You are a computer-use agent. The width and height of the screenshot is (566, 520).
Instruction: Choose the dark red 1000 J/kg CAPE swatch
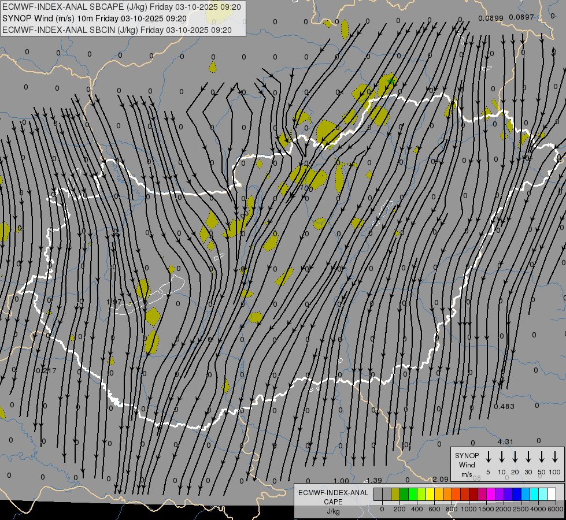(473, 495)
